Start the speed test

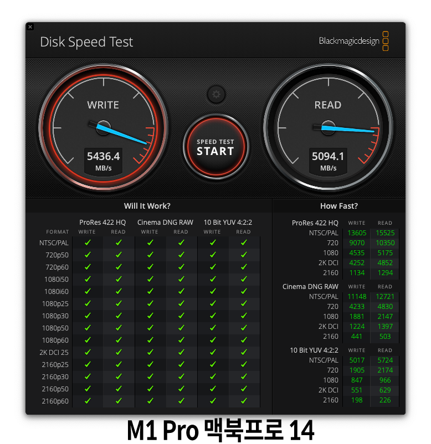[215, 147]
